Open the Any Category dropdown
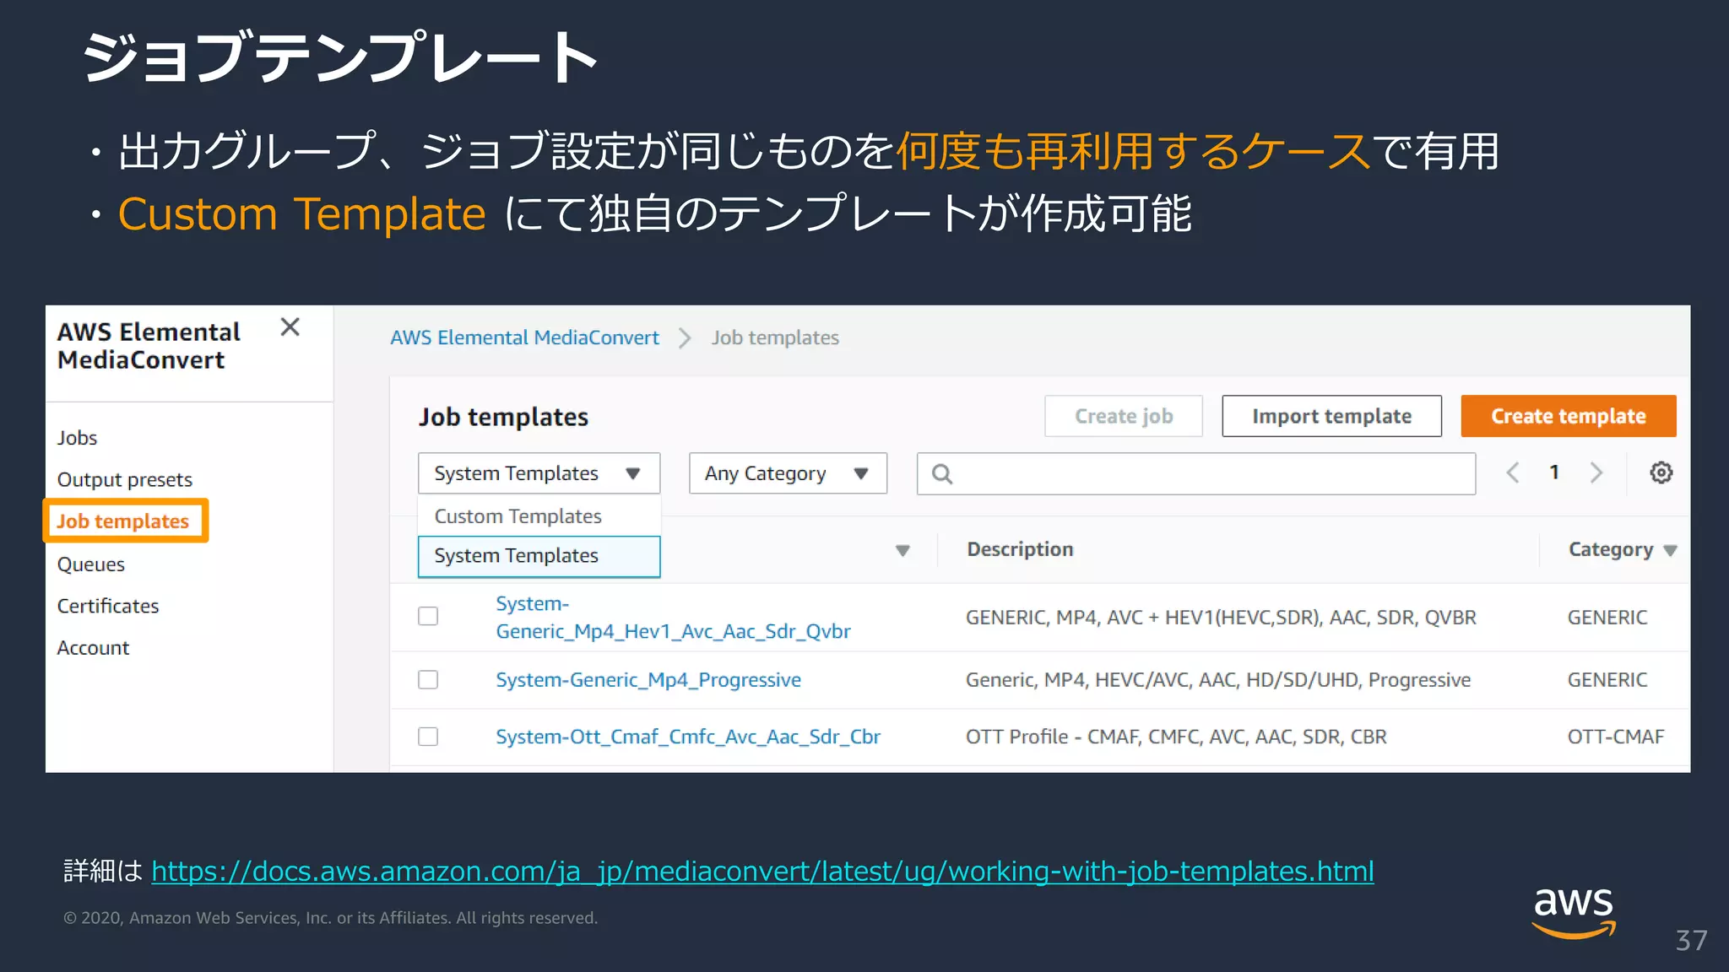 click(x=788, y=473)
